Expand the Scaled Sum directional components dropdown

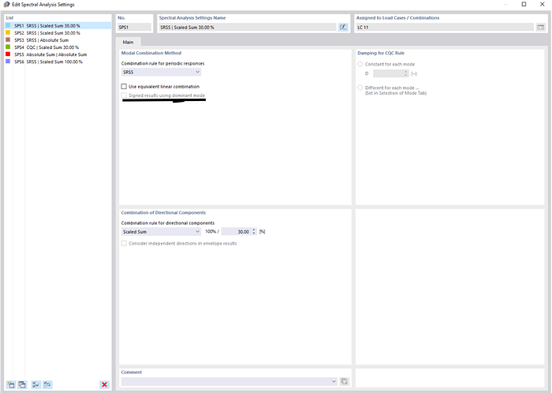pos(161,232)
